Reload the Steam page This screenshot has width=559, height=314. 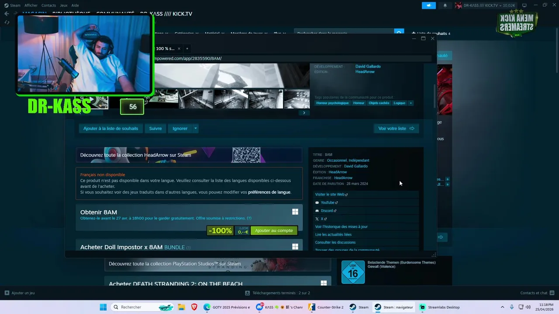[x=7, y=22]
